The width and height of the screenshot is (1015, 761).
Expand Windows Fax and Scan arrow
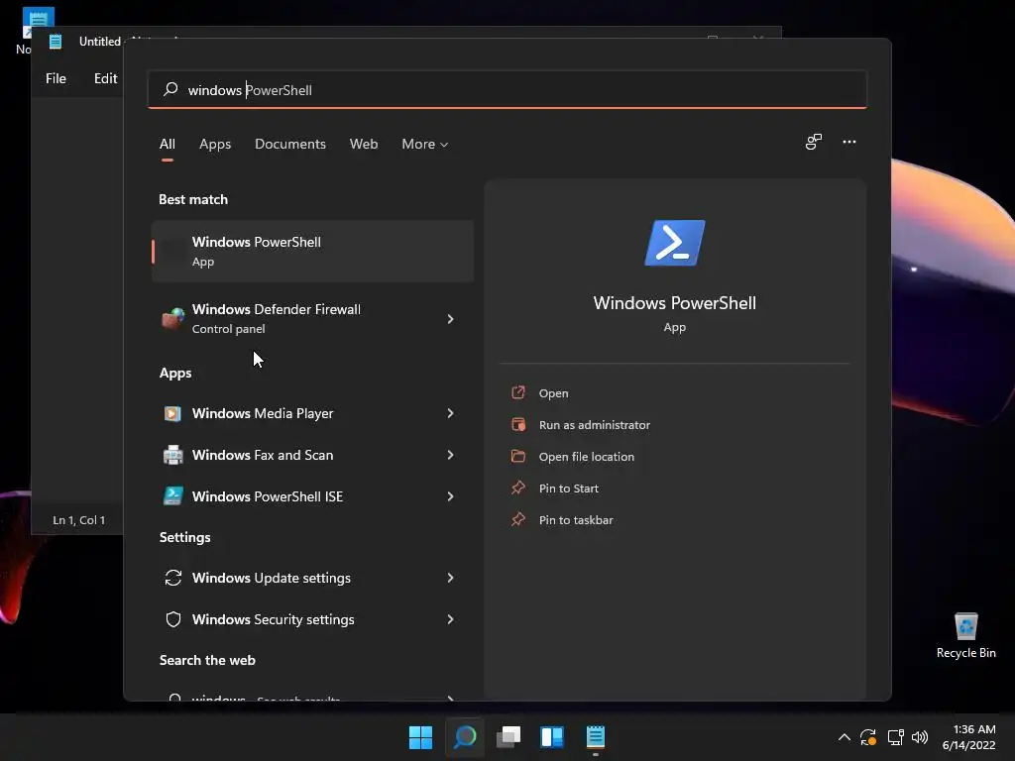pos(451,455)
